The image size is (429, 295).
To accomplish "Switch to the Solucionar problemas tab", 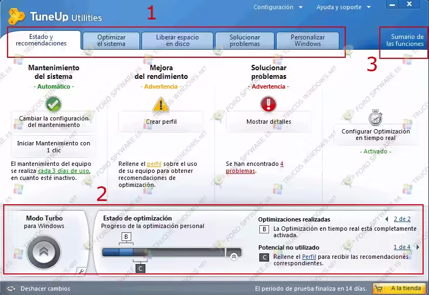I will point(245,41).
